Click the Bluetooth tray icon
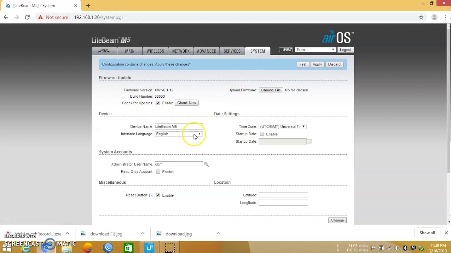Viewport: 451px width, 253px height. (x=405, y=248)
